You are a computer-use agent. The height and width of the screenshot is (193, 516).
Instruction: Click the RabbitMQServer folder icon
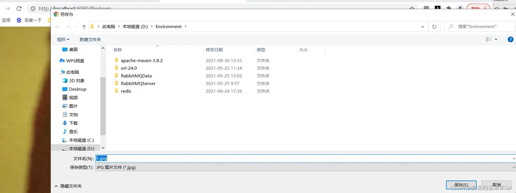[116, 83]
